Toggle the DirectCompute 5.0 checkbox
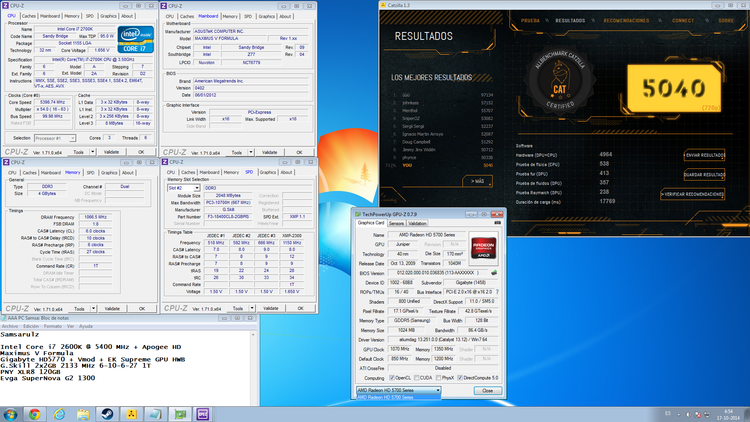 tap(460, 378)
